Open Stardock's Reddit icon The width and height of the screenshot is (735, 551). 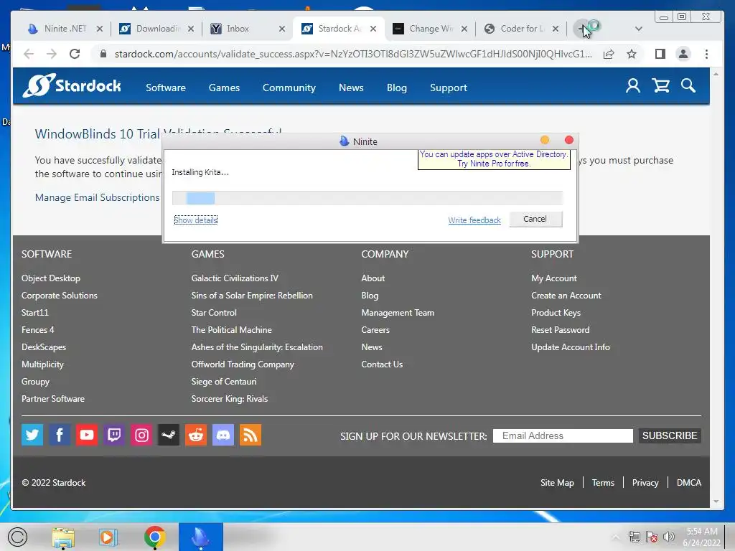(196, 435)
